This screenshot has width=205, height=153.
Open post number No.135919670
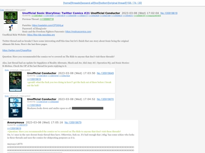pyautogui.click(x=105, y=99)
